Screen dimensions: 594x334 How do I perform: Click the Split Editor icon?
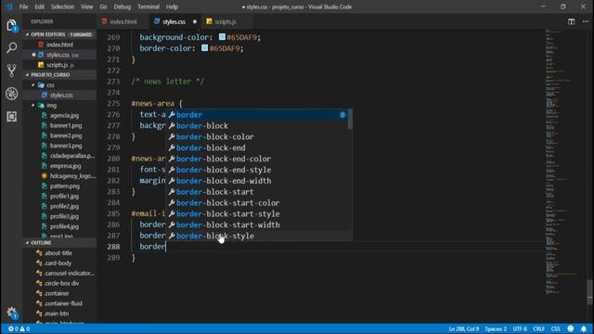571,21
